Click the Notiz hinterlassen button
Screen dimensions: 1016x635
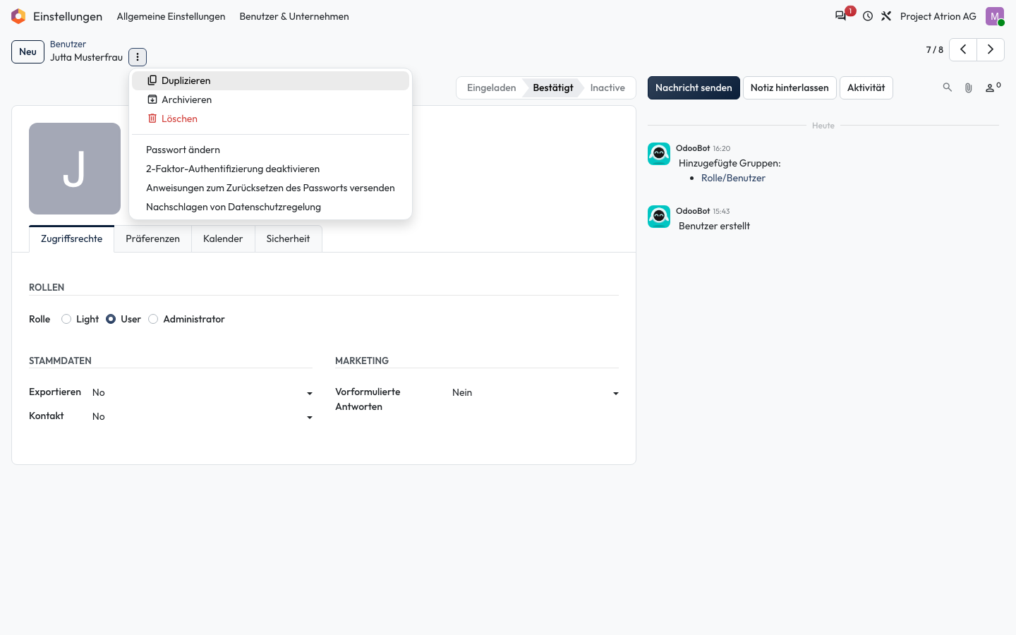tap(790, 87)
